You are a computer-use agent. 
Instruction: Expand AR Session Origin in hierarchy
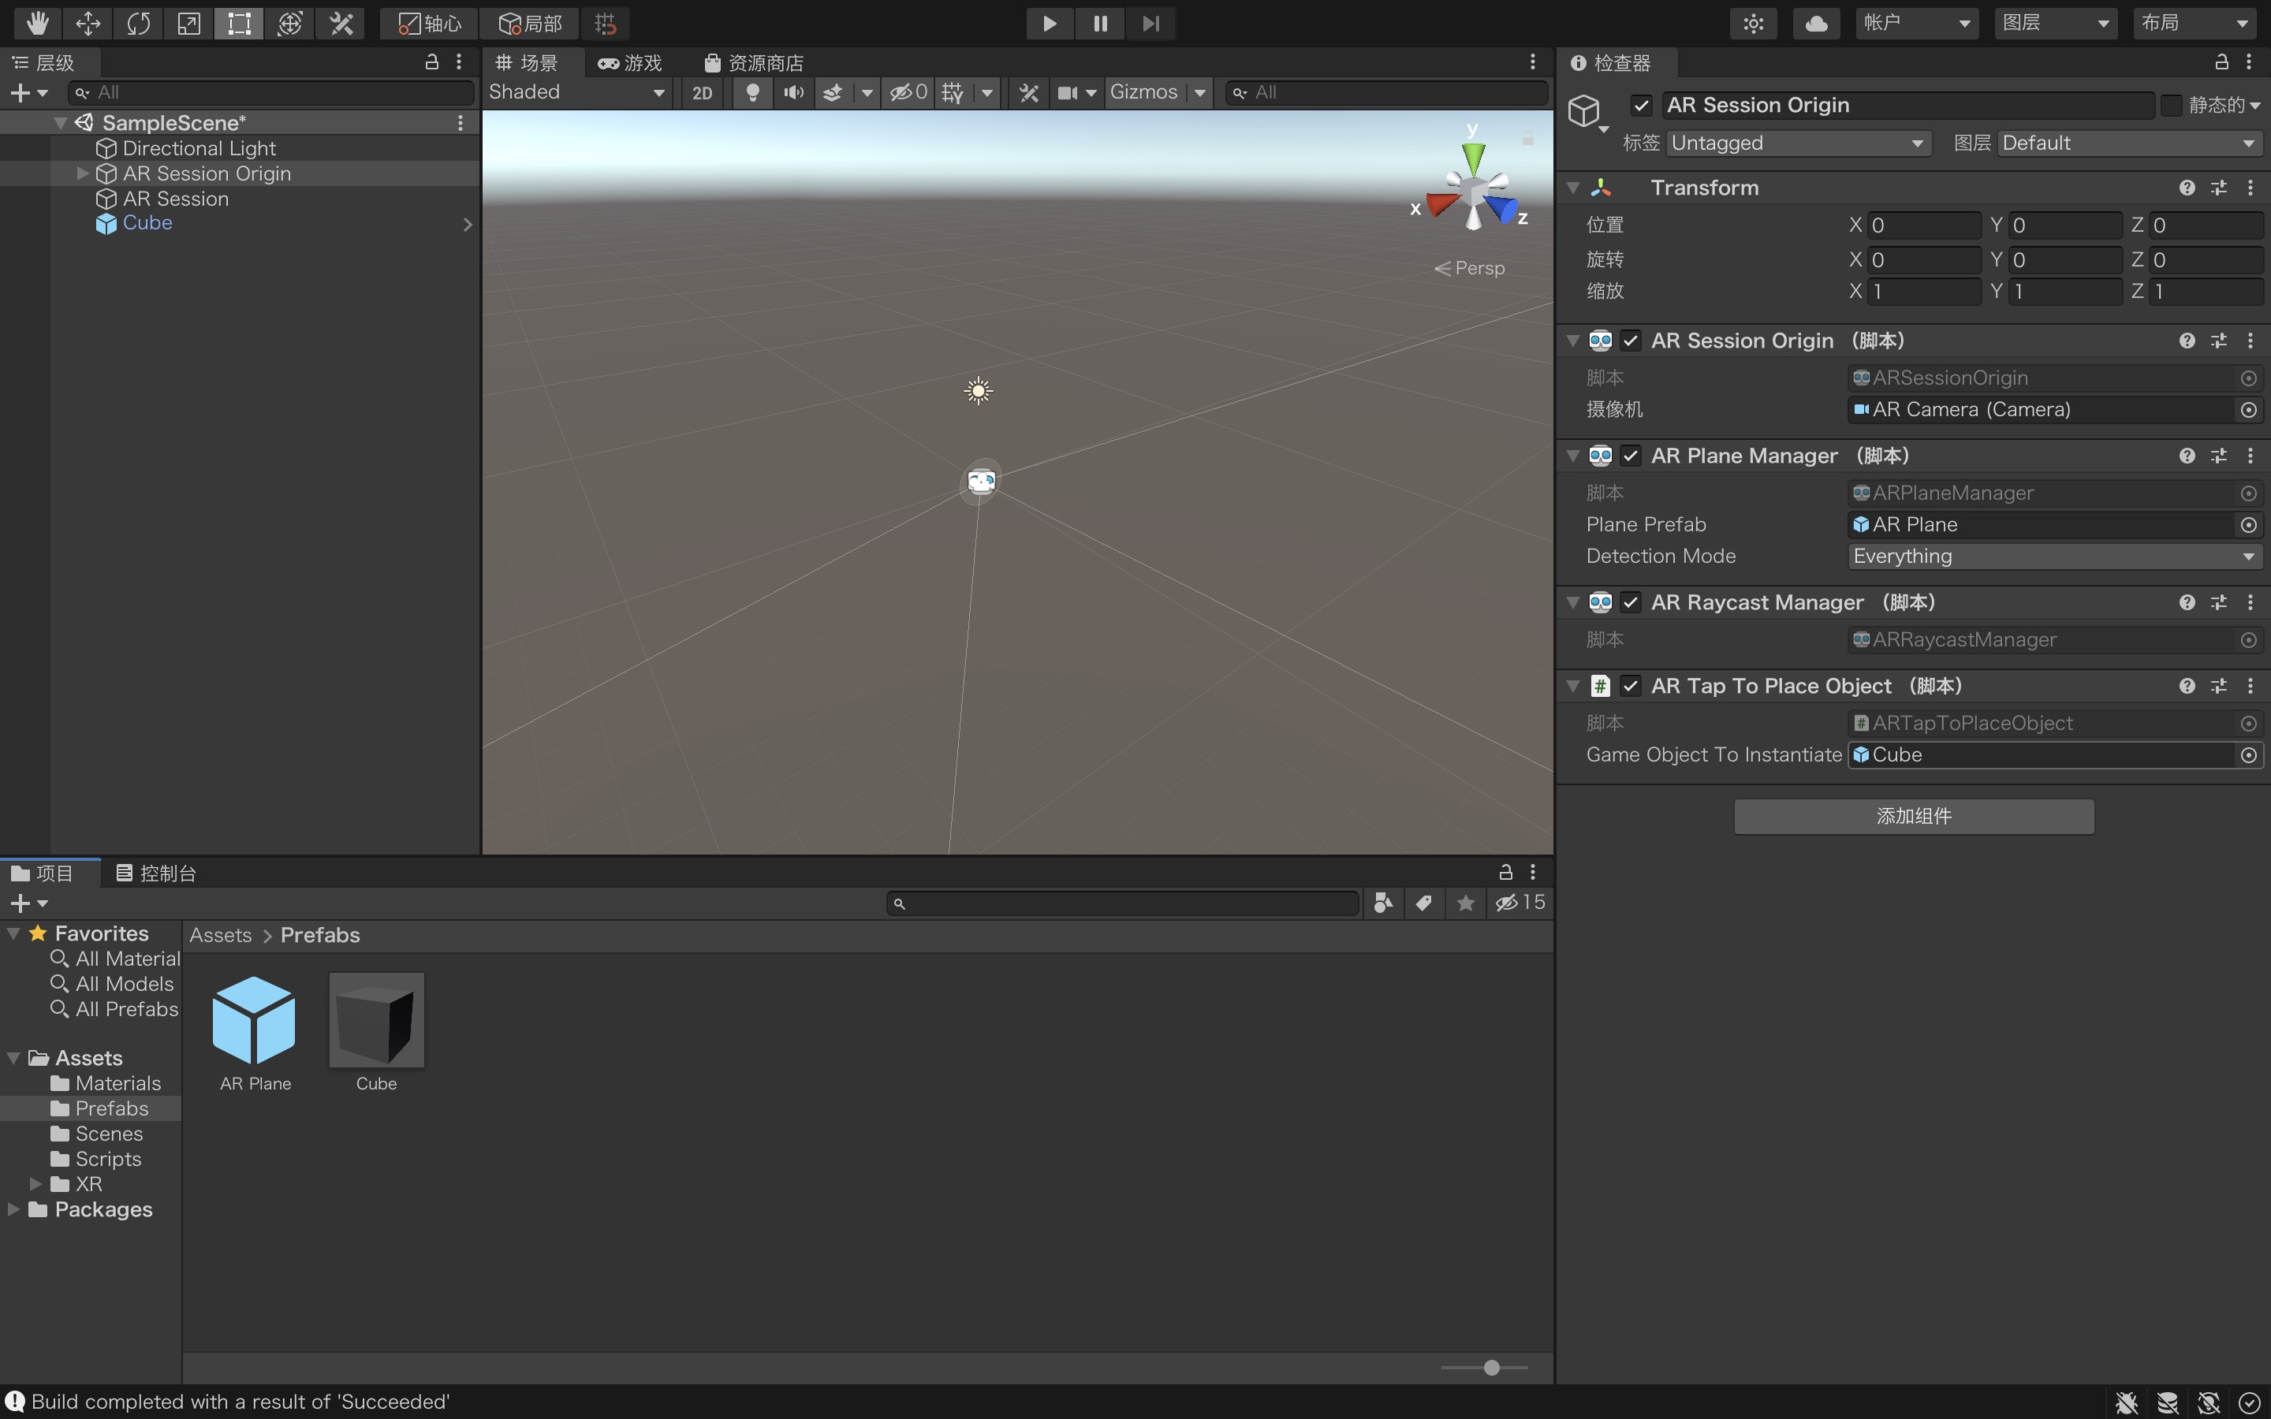83,173
